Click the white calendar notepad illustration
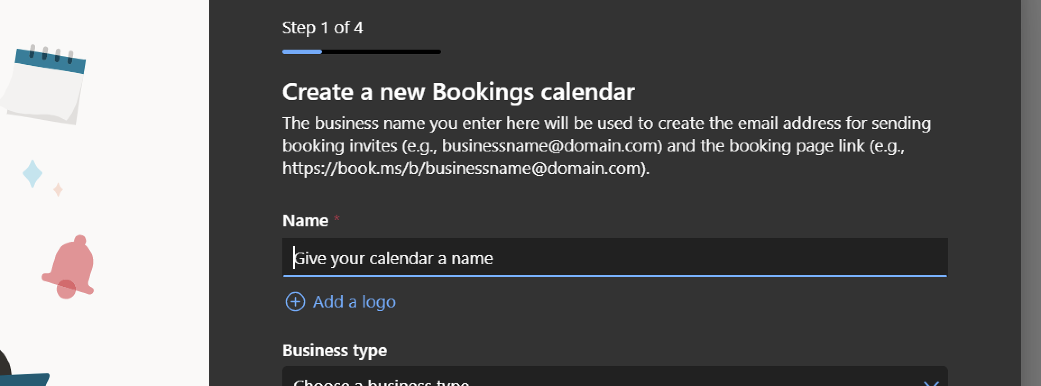Screen dimensions: 1041x386 44,84
